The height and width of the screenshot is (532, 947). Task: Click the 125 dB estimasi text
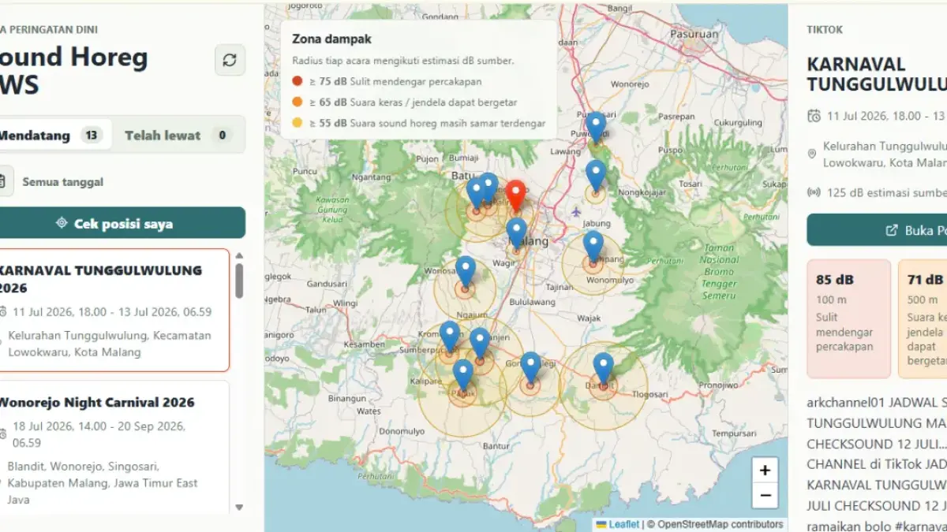pos(887,192)
